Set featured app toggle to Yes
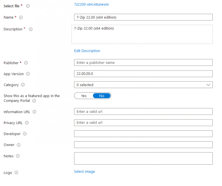222x186 pixels. [84, 96]
